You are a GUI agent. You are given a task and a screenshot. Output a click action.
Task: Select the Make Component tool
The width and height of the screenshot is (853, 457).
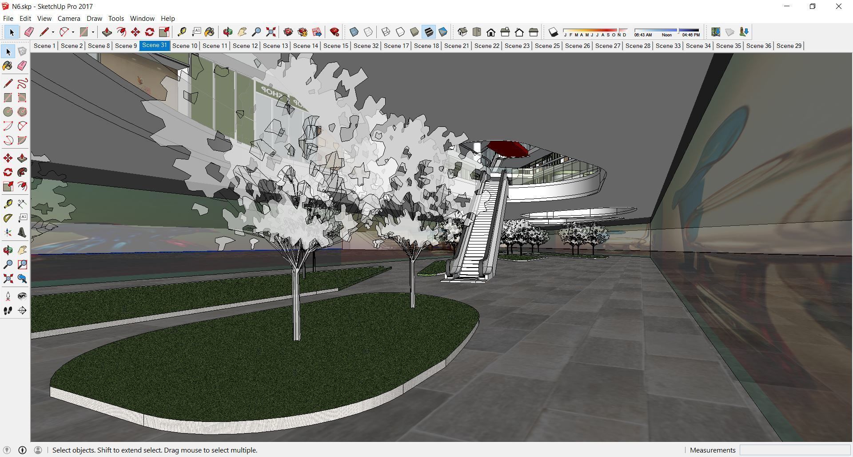22,52
